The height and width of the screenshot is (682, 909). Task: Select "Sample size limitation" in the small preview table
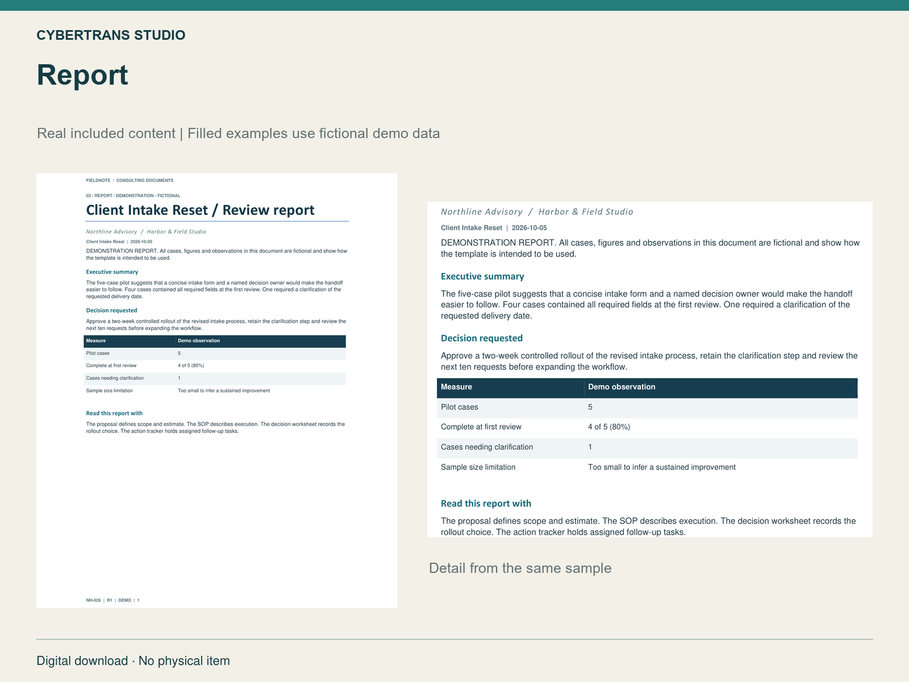point(109,391)
